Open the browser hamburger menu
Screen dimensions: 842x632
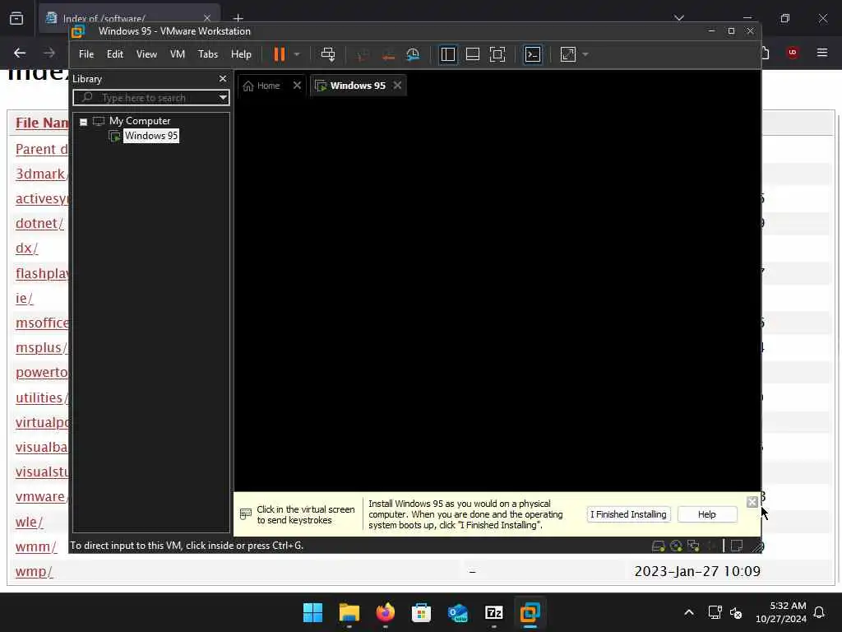click(x=822, y=53)
